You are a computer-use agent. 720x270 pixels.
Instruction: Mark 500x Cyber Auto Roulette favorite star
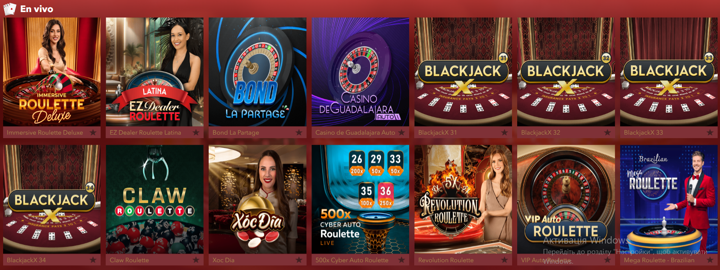click(x=402, y=260)
